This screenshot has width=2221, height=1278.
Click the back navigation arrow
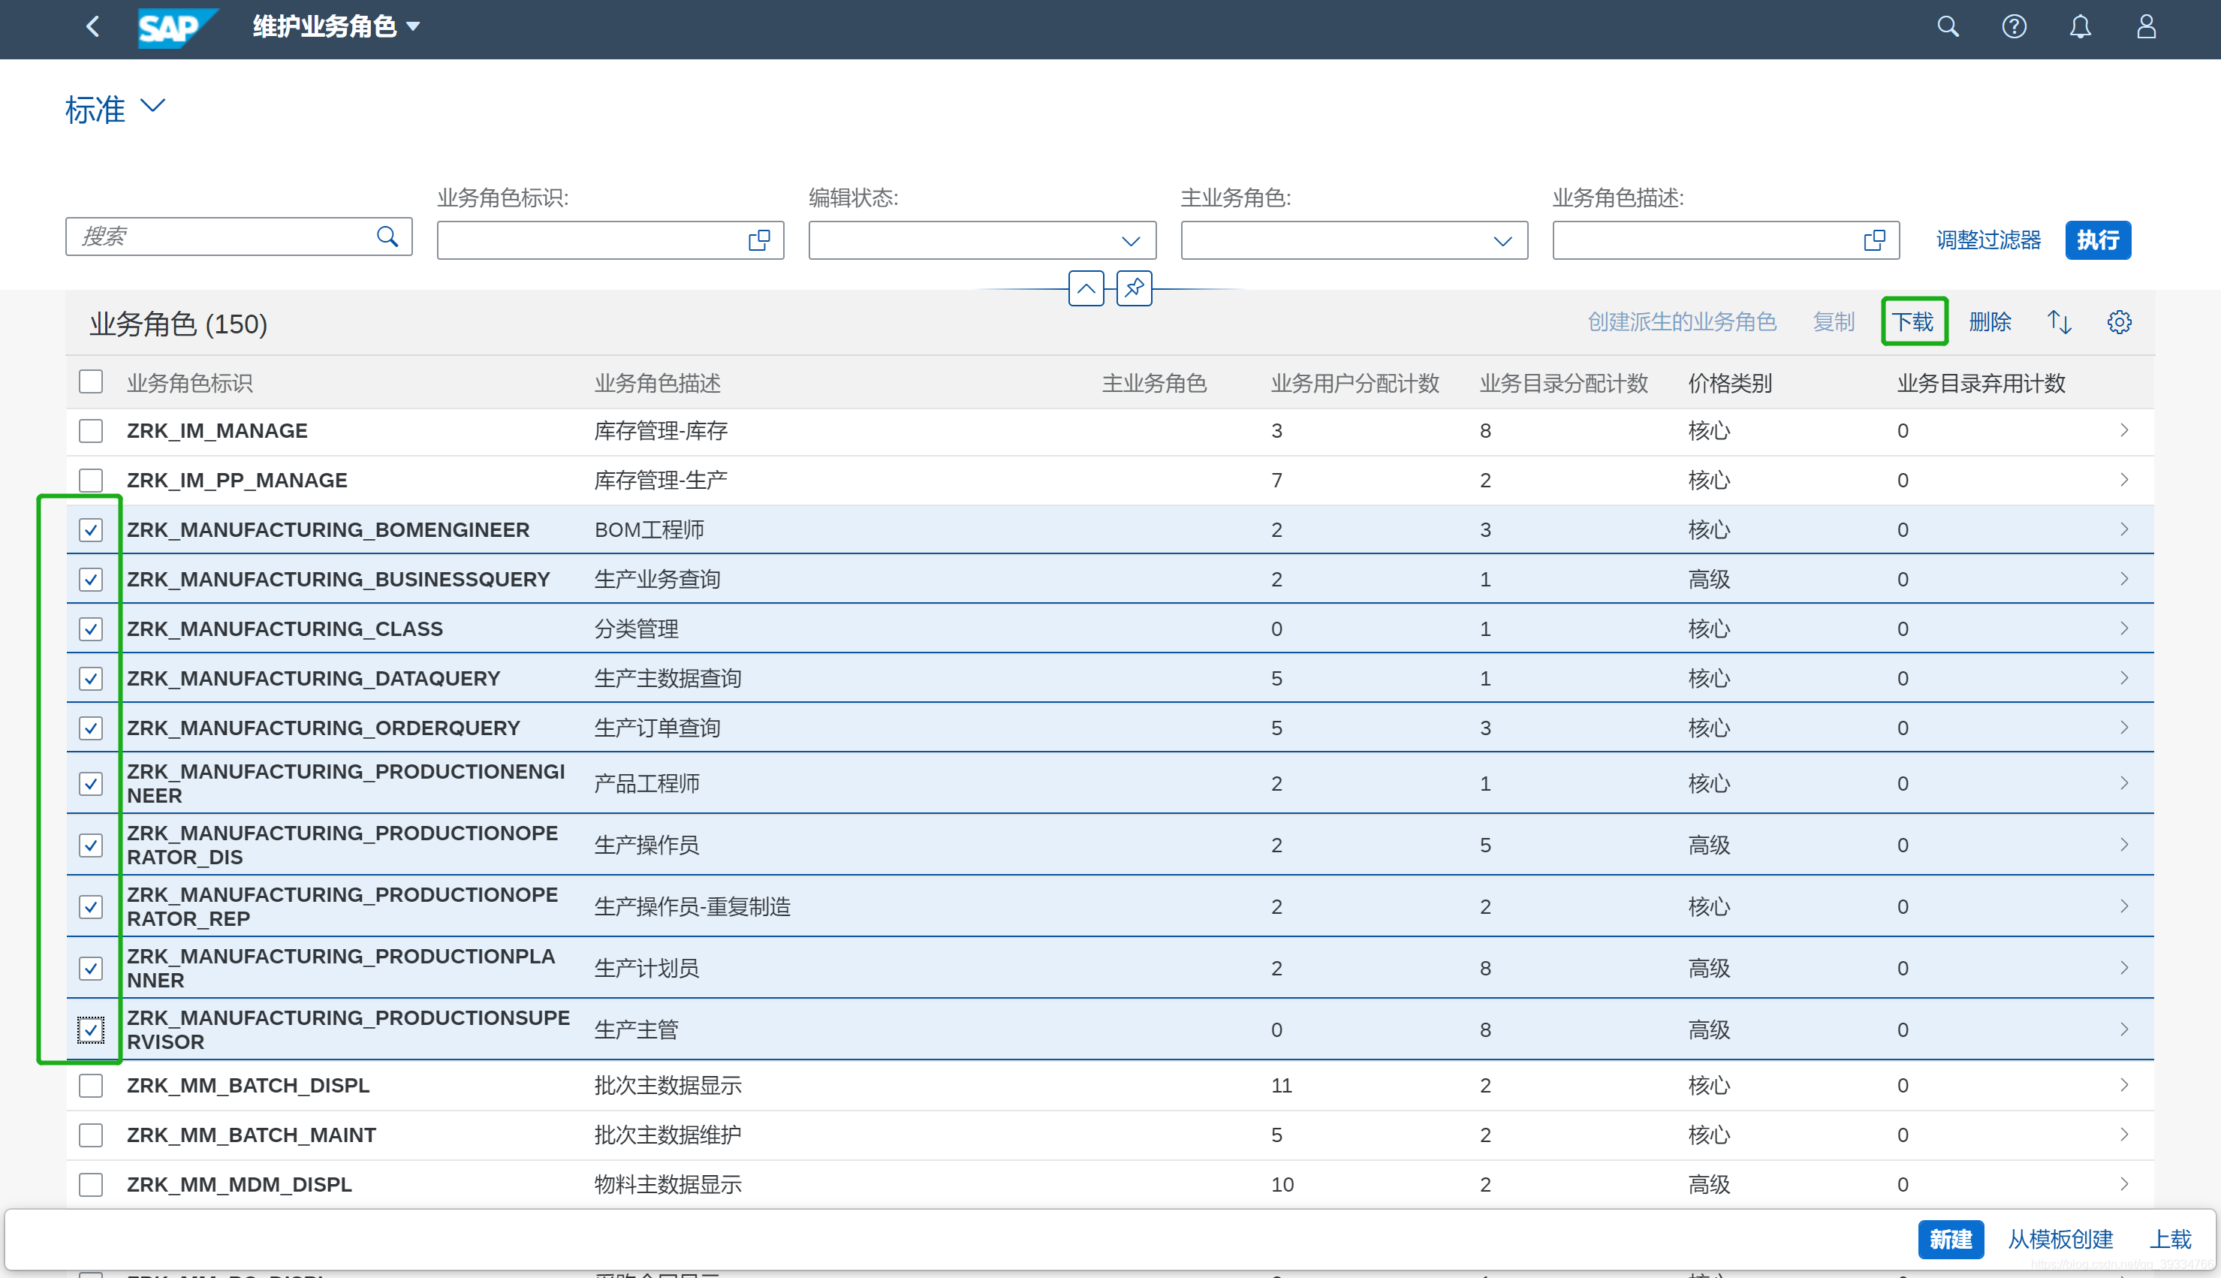point(93,27)
